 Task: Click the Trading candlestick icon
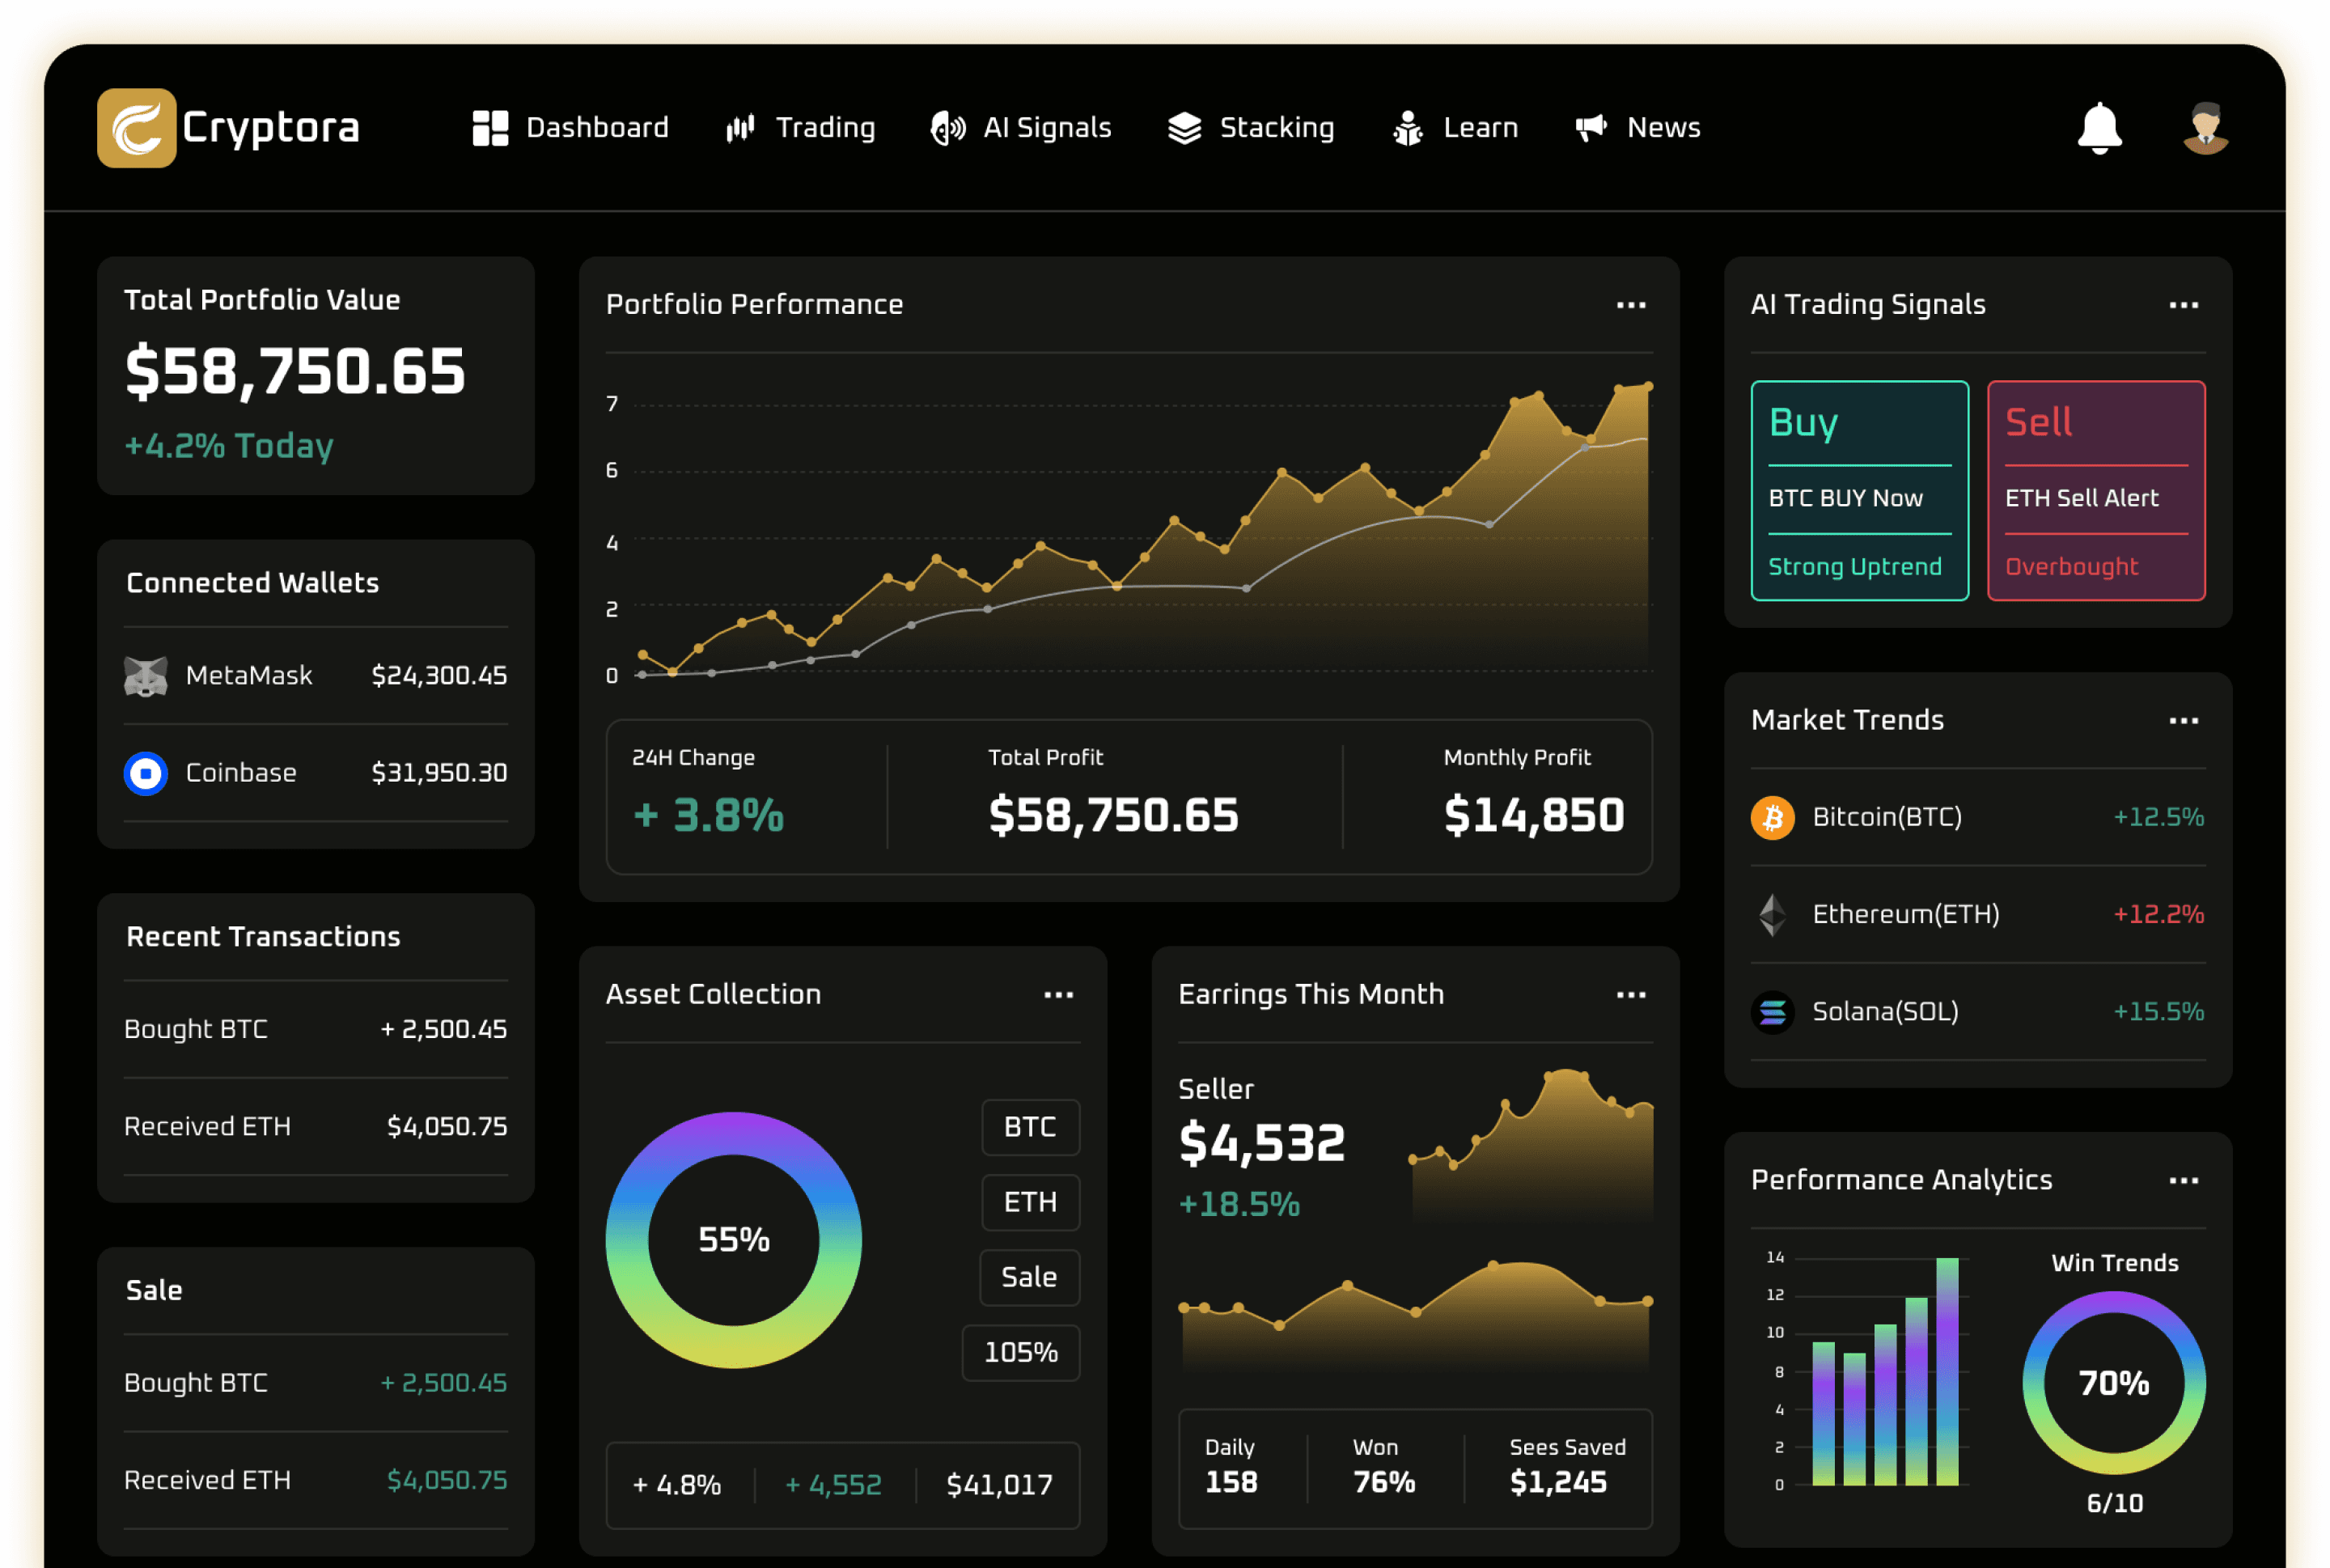[x=740, y=128]
